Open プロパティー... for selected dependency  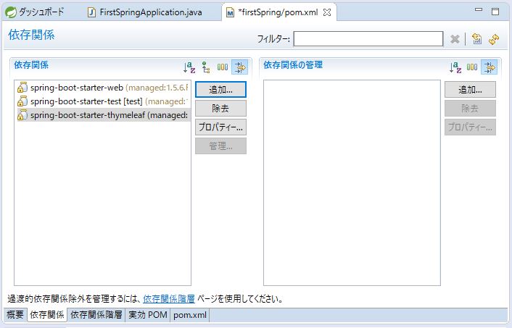(220, 127)
